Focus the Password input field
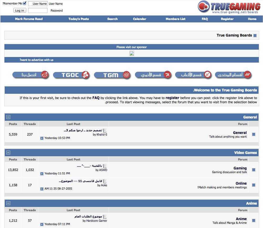The image size is (263, 228). (38, 11)
